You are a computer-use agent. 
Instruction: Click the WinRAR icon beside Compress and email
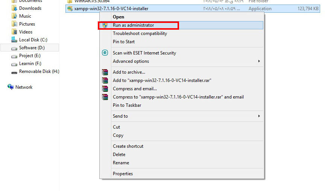coord(105,89)
